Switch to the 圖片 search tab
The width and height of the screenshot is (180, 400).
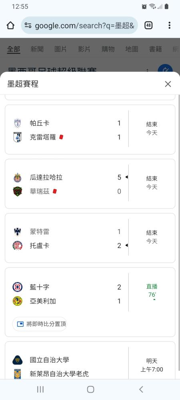pyautogui.click(x=61, y=49)
